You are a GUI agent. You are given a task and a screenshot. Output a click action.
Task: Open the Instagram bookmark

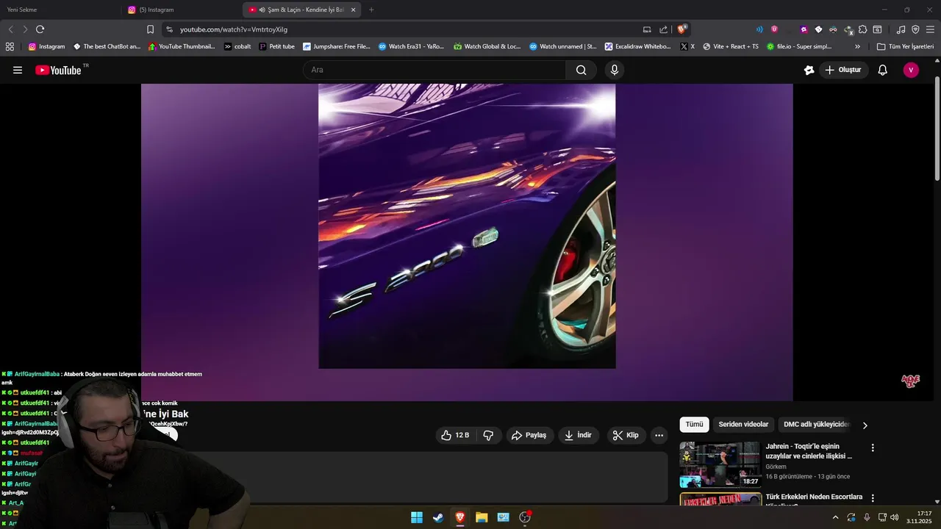[x=46, y=46]
